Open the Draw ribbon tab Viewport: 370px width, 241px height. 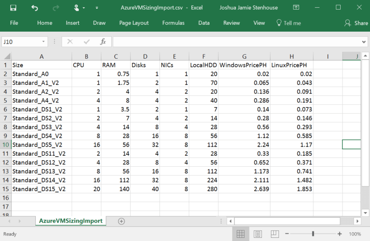[99, 23]
